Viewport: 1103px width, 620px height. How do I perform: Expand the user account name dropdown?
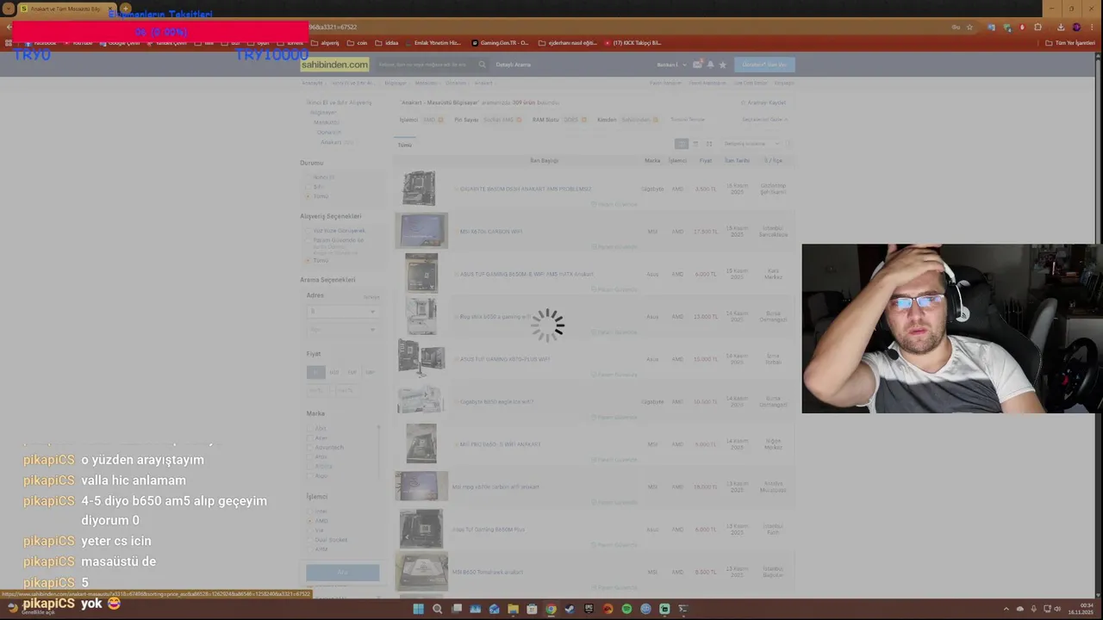click(x=672, y=65)
